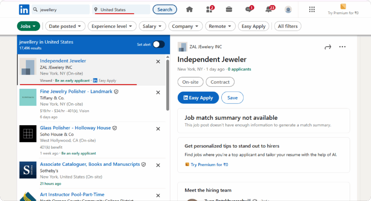The height and width of the screenshot is (201, 371).
Task: Click ZAL JEwelery logo in results list
Action: pos(28,67)
